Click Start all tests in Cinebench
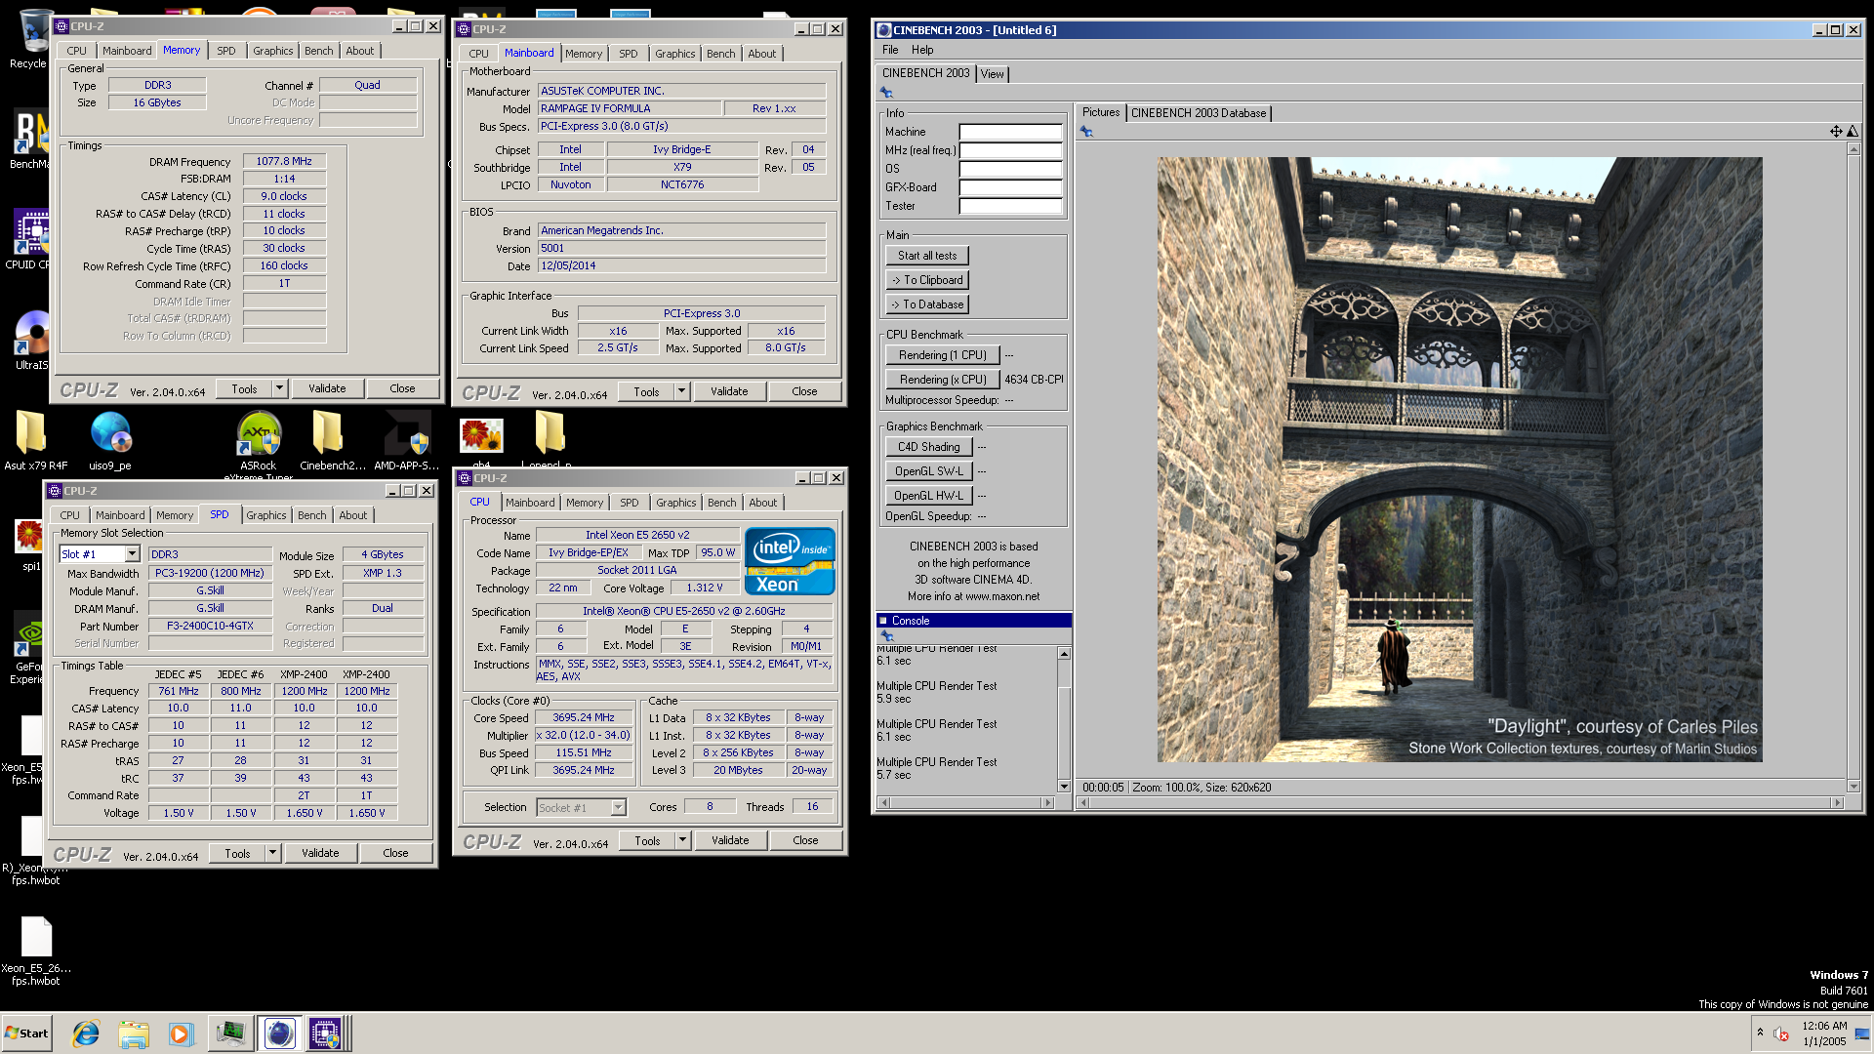Image resolution: width=1874 pixels, height=1054 pixels. (x=927, y=256)
